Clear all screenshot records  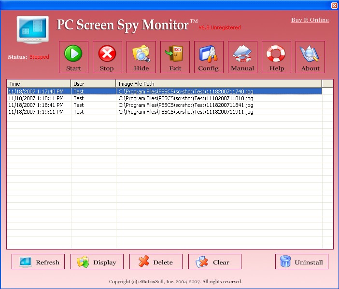(215, 262)
